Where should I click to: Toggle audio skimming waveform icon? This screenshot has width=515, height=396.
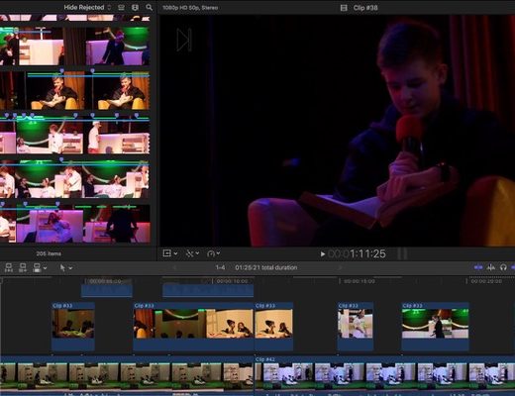[491, 267]
